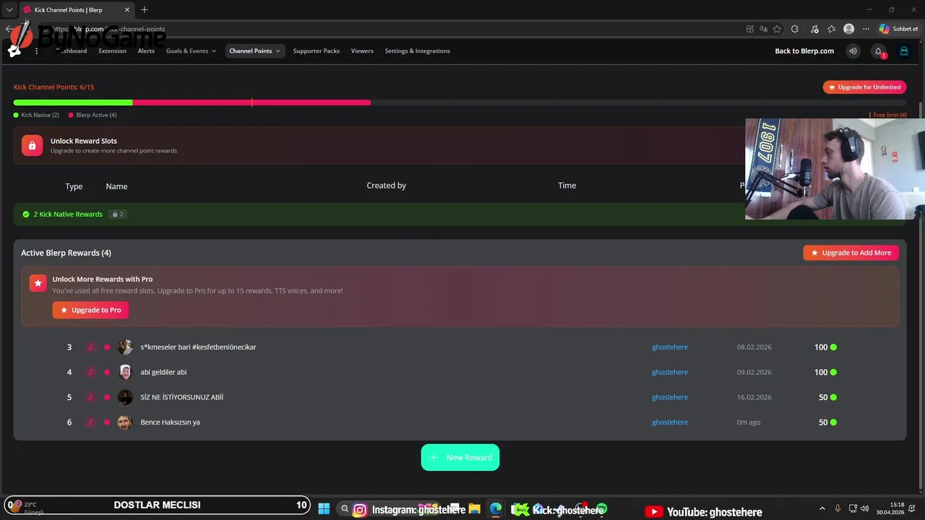925x520 pixels.
Task: Open browser profile avatar icon
Action: pos(849,29)
